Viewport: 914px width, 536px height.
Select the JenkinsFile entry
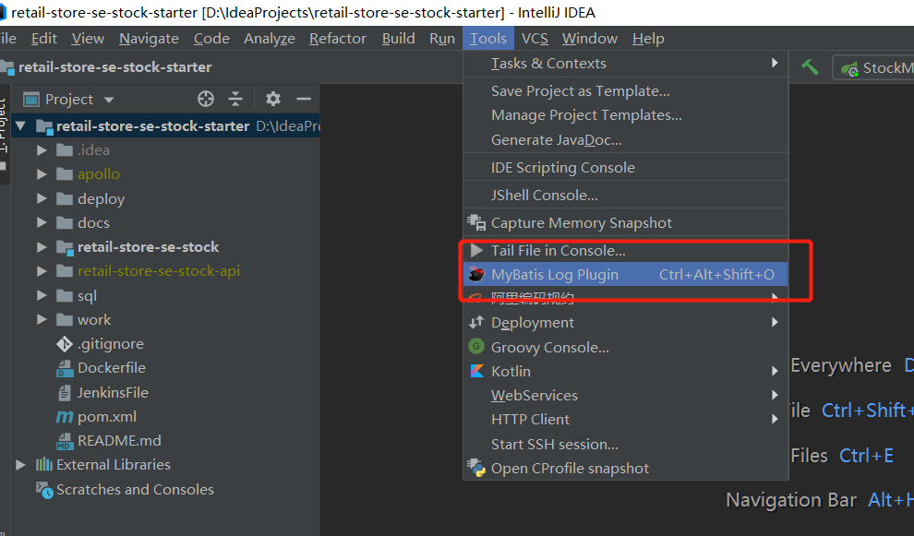[x=113, y=393]
